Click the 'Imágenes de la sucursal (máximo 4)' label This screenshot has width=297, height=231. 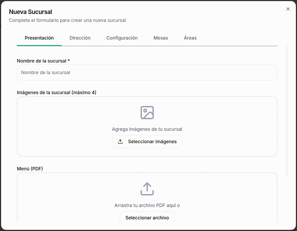pos(56,93)
